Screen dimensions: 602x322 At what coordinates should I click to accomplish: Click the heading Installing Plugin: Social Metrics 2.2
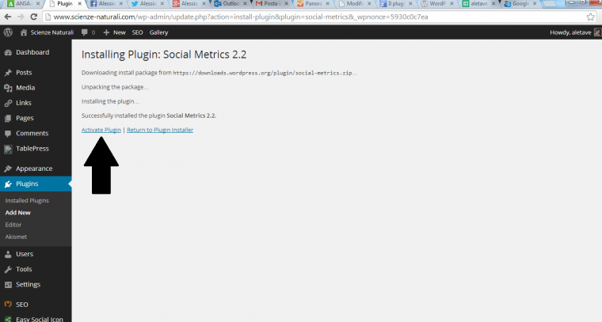pyautogui.click(x=164, y=55)
